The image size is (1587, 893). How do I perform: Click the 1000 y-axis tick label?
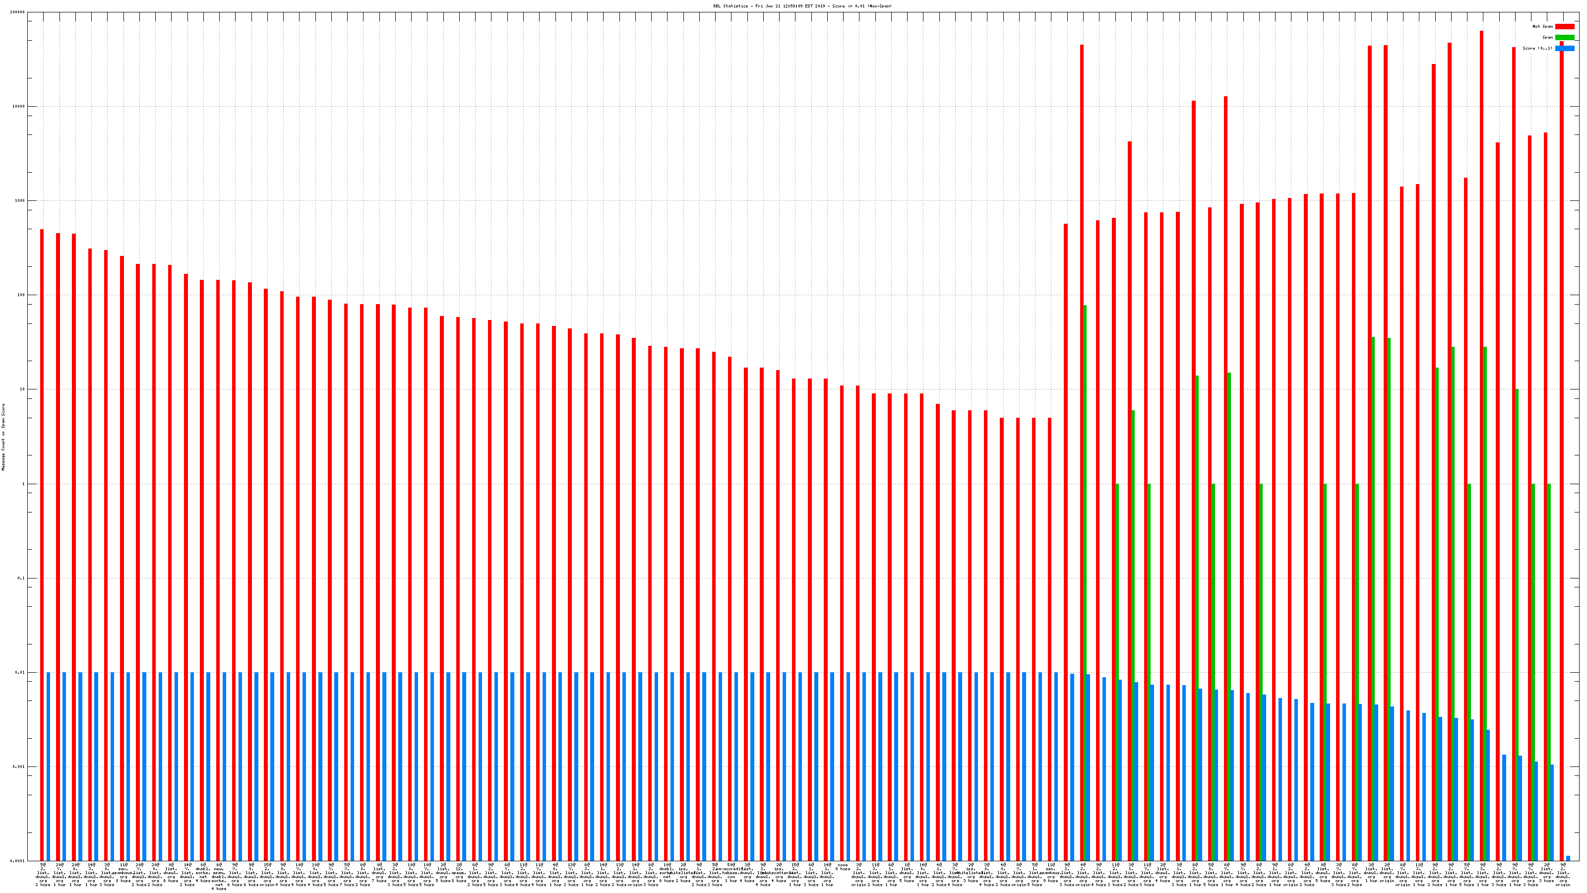coord(20,201)
